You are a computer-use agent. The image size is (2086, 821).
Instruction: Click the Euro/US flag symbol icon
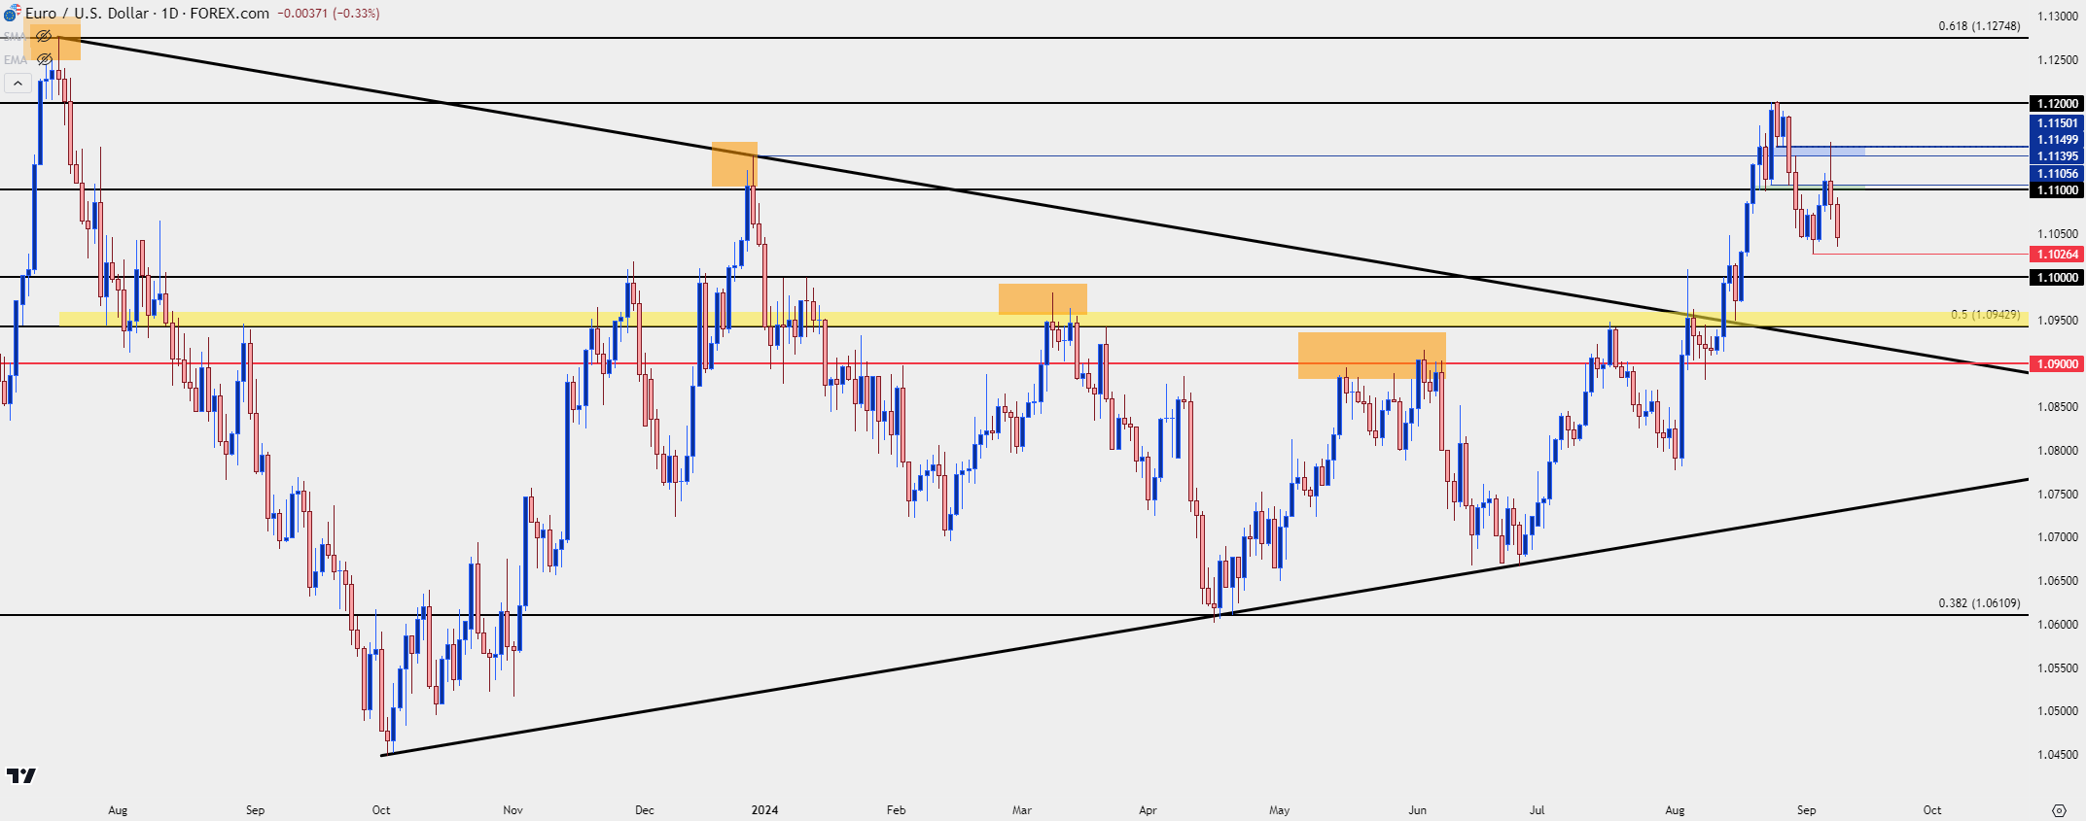pyautogui.click(x=12, y=13)
